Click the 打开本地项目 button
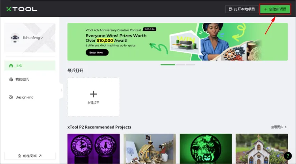The height and width of the screenshot is (164, 296). coord(242,9)
